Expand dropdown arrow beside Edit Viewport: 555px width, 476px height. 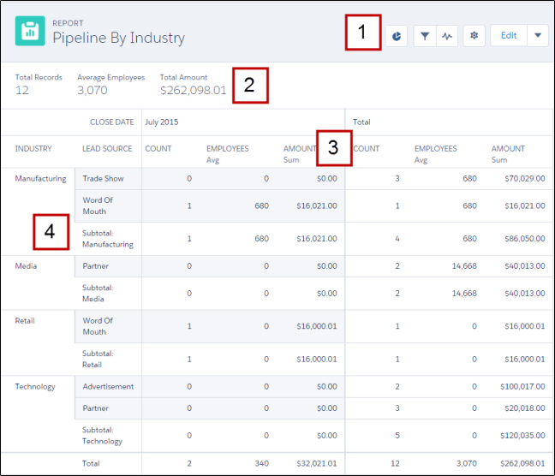[x=538, y=36]
